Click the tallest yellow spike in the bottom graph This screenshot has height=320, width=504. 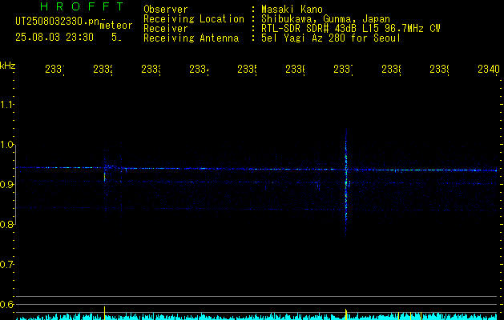point(104,313)
